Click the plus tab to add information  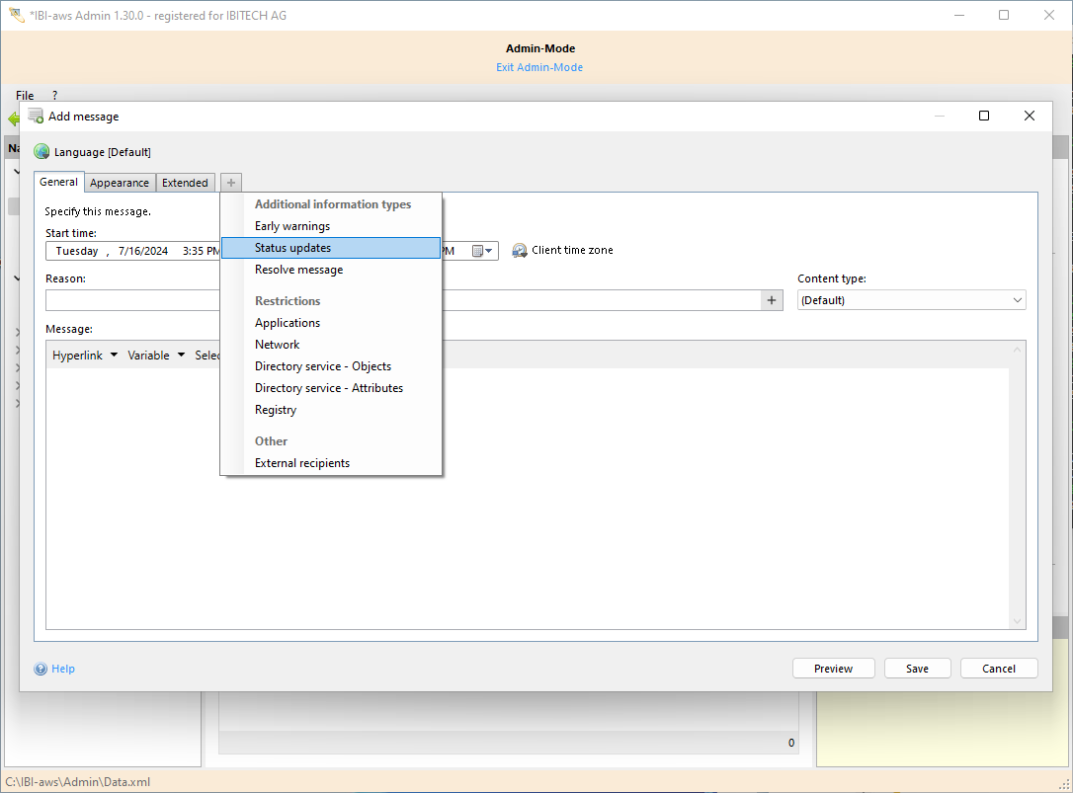(230, 183)
